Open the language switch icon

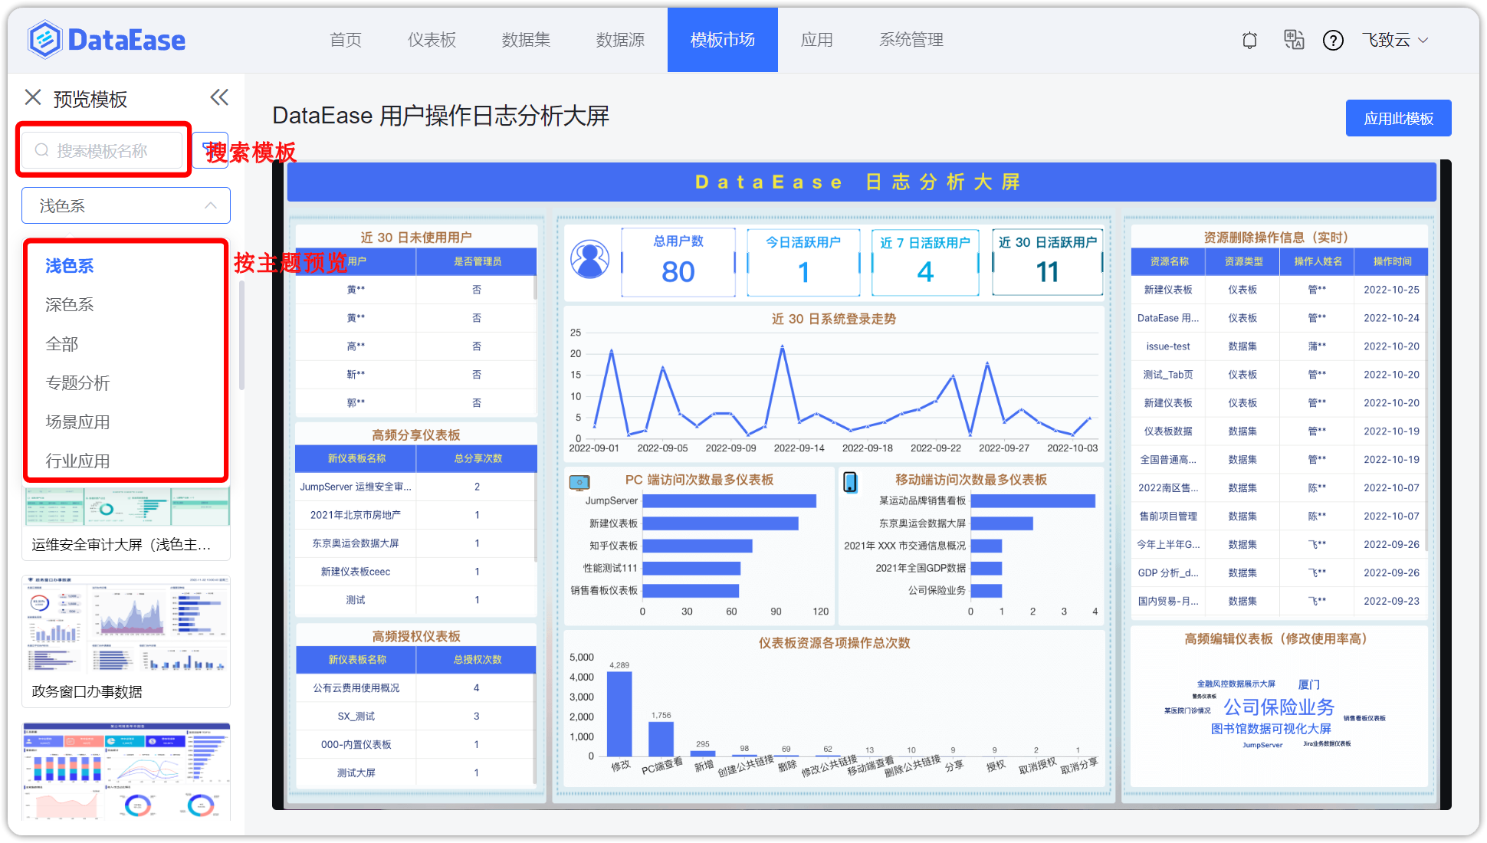[x=1294, y=40]
